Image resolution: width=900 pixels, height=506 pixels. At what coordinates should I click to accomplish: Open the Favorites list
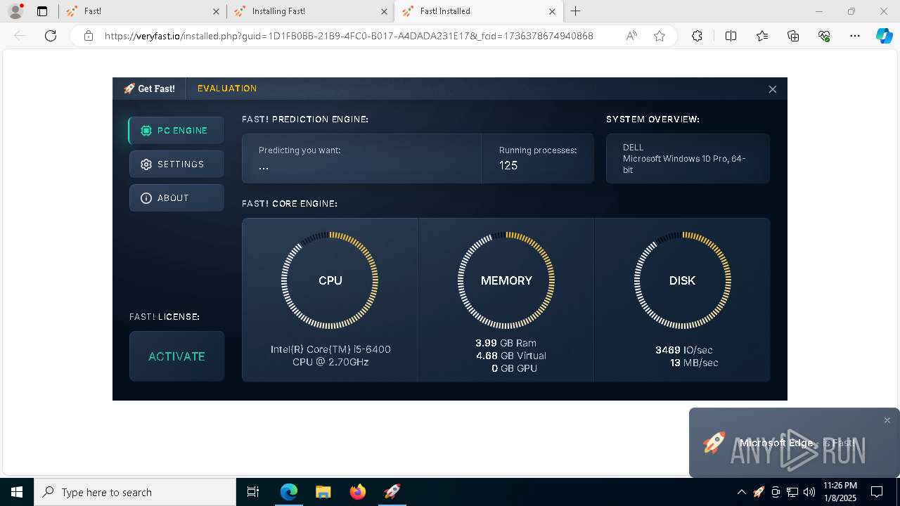(x=762, y=36)
